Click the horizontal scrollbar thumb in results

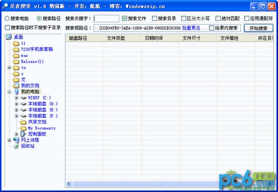click(160, 184)
